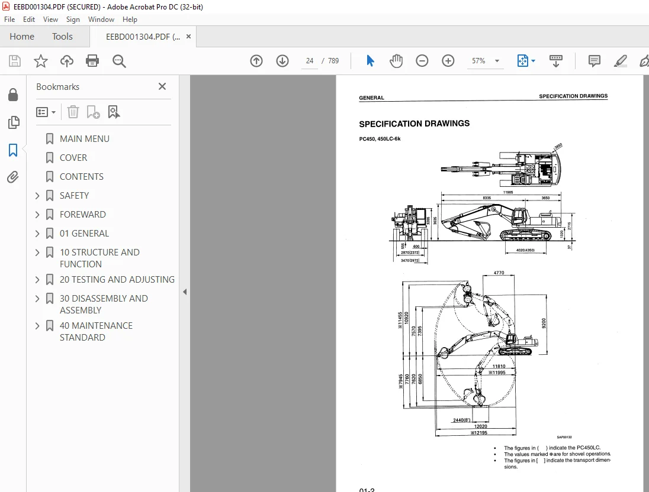This screenshot has height=492, width=649.
Task: Select the highlight pen tool
Action: click(620, 61)
